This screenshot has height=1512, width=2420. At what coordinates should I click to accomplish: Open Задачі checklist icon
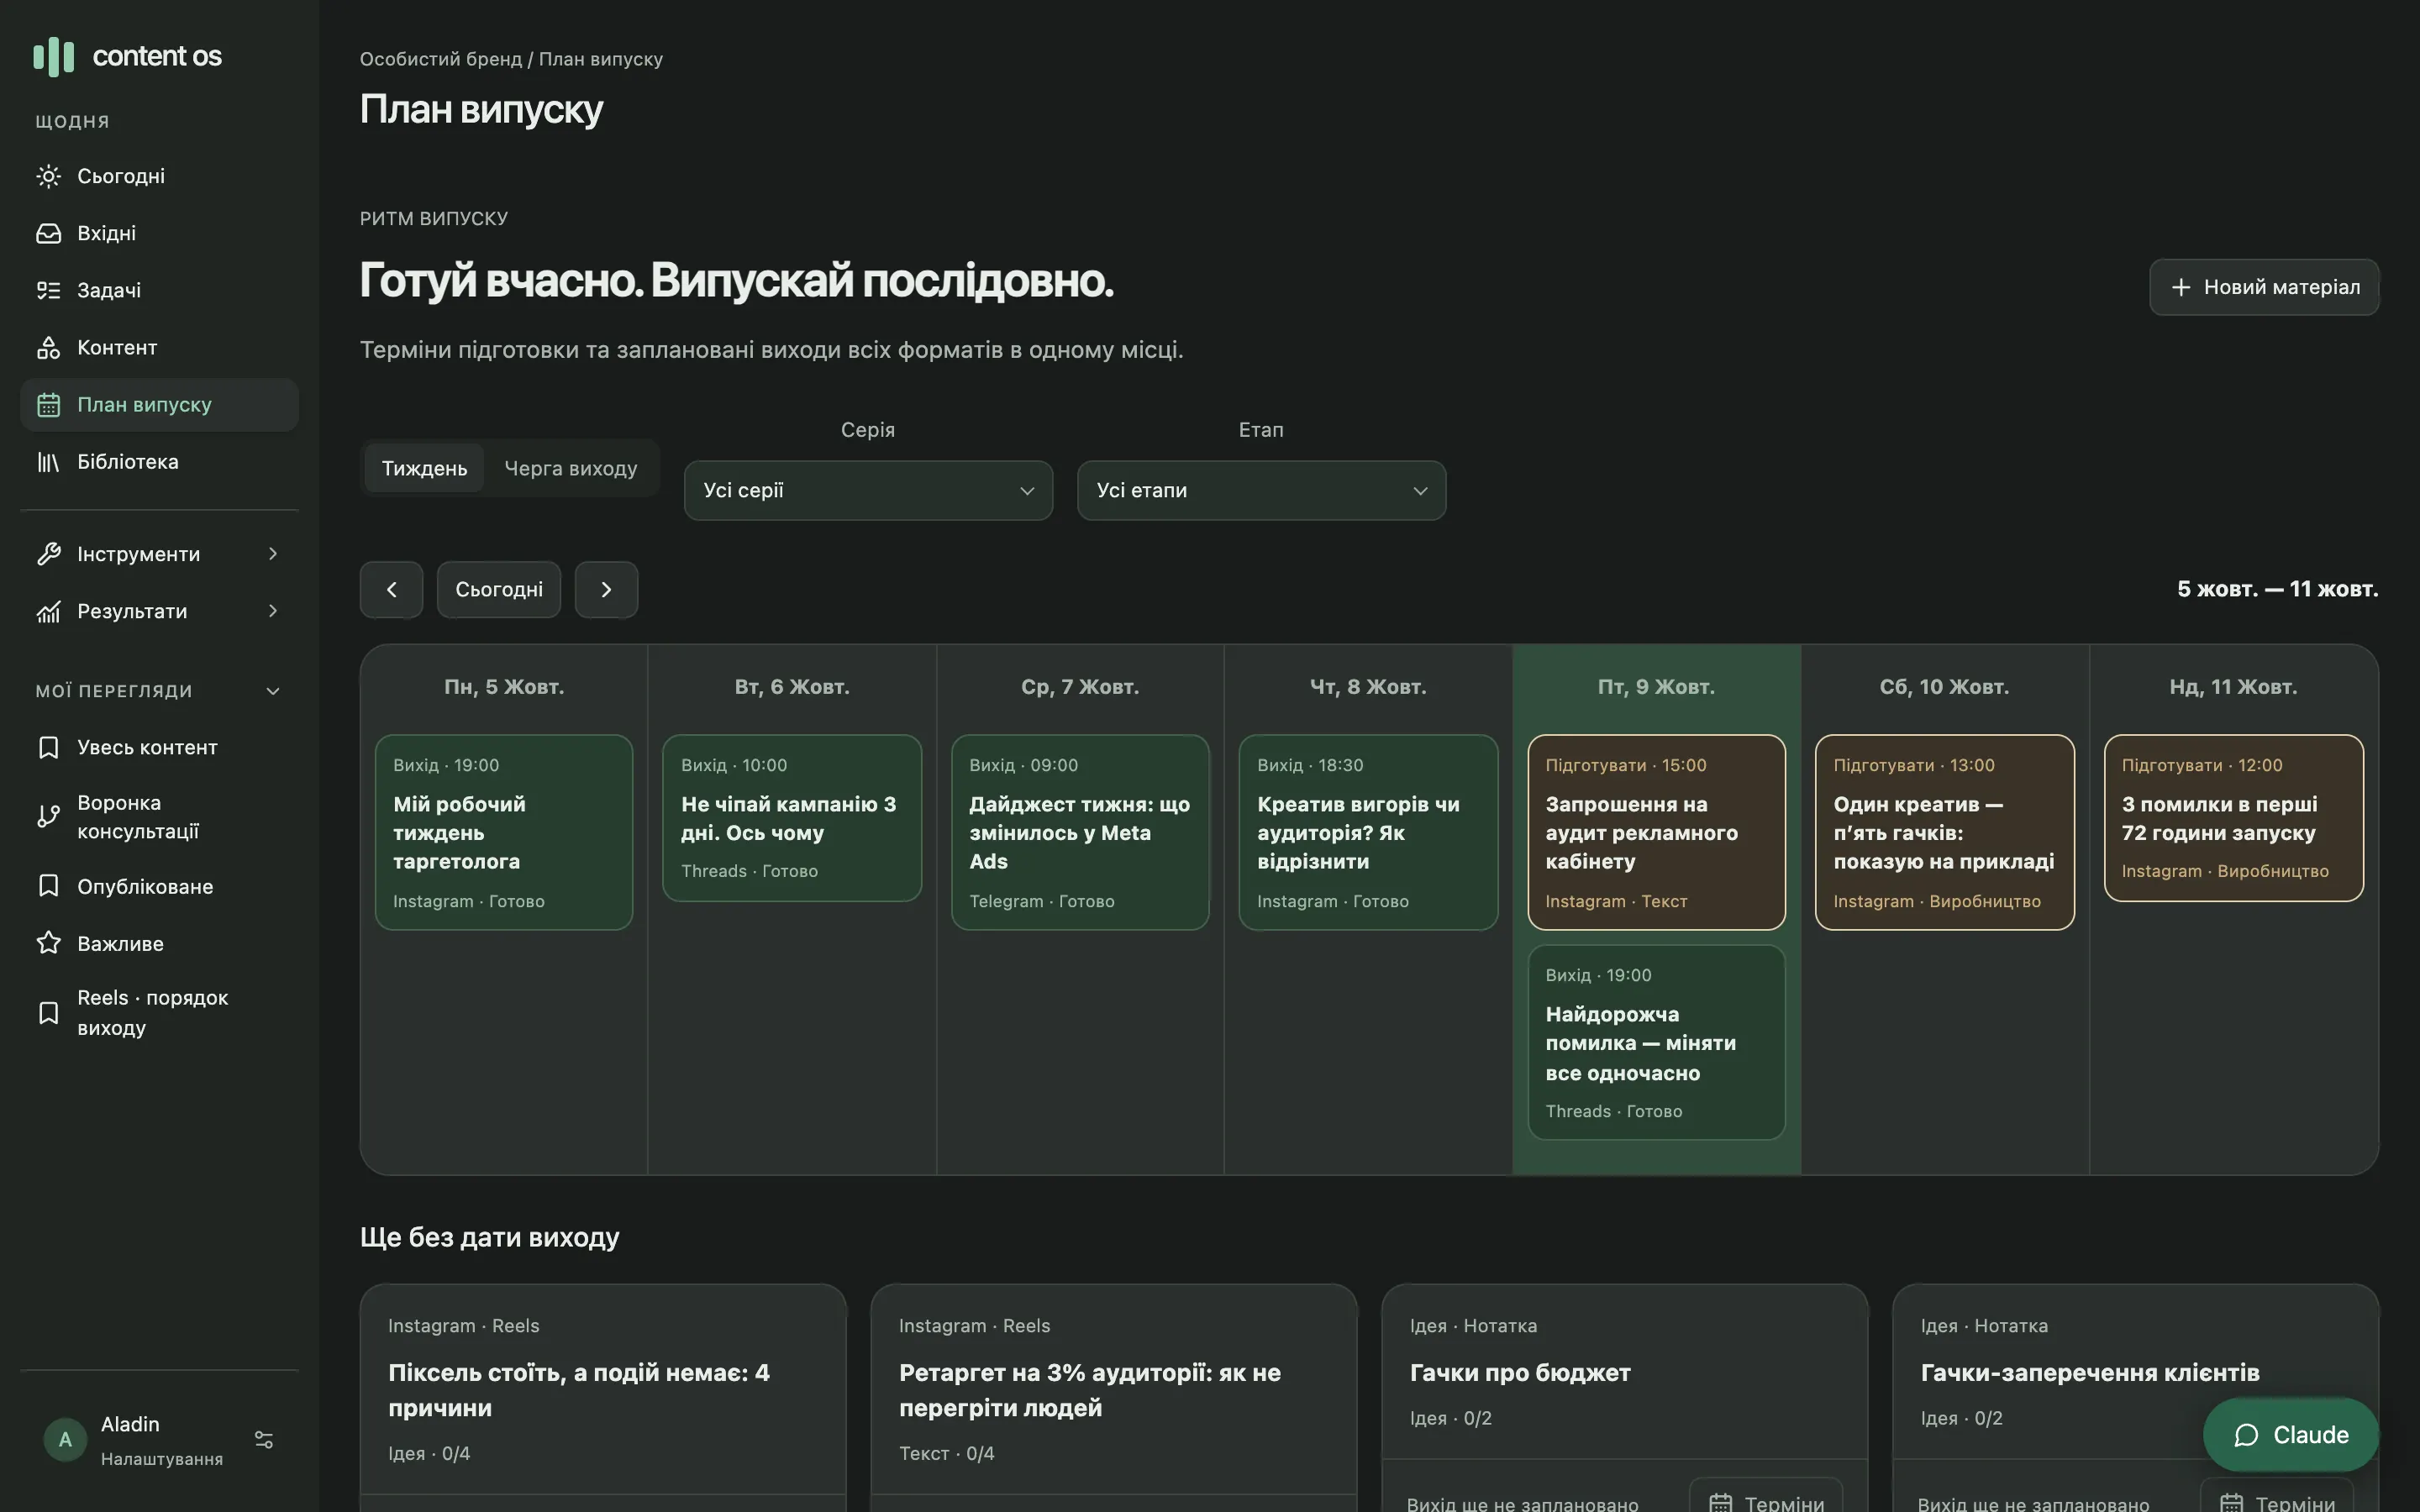[x=48, y=290]
